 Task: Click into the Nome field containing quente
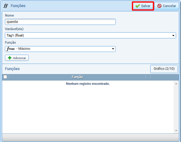click(60, 22)
